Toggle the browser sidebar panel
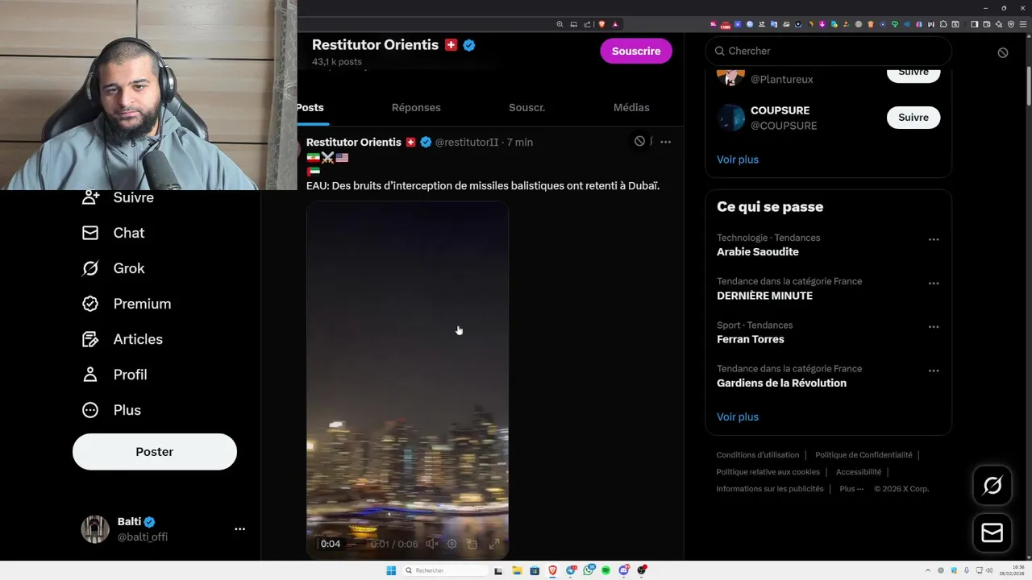Image resolution: width=1032 pixels, height=580 pixels. 974,24
